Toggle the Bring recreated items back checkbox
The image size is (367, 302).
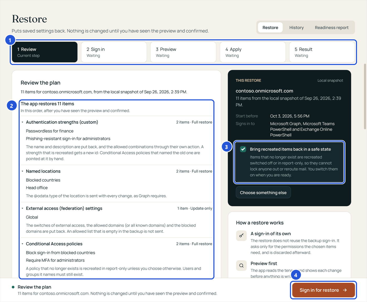[243, 149]
